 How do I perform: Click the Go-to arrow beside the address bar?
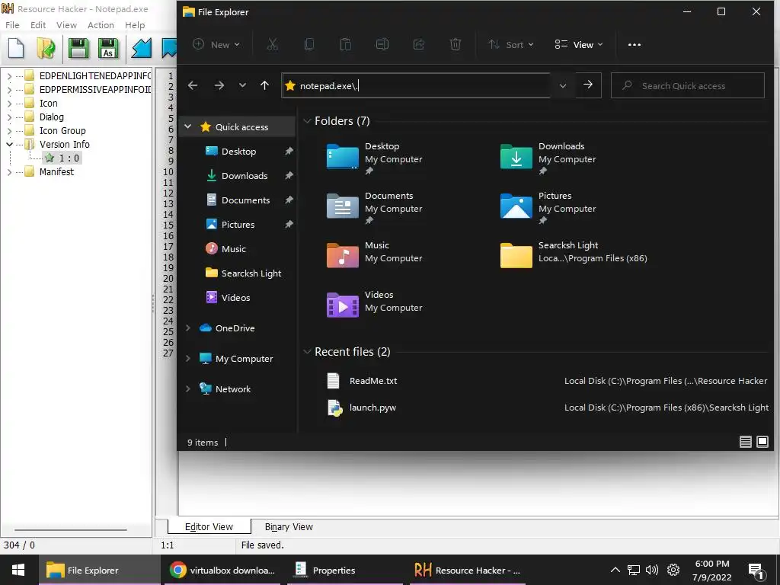click(588, 85)
